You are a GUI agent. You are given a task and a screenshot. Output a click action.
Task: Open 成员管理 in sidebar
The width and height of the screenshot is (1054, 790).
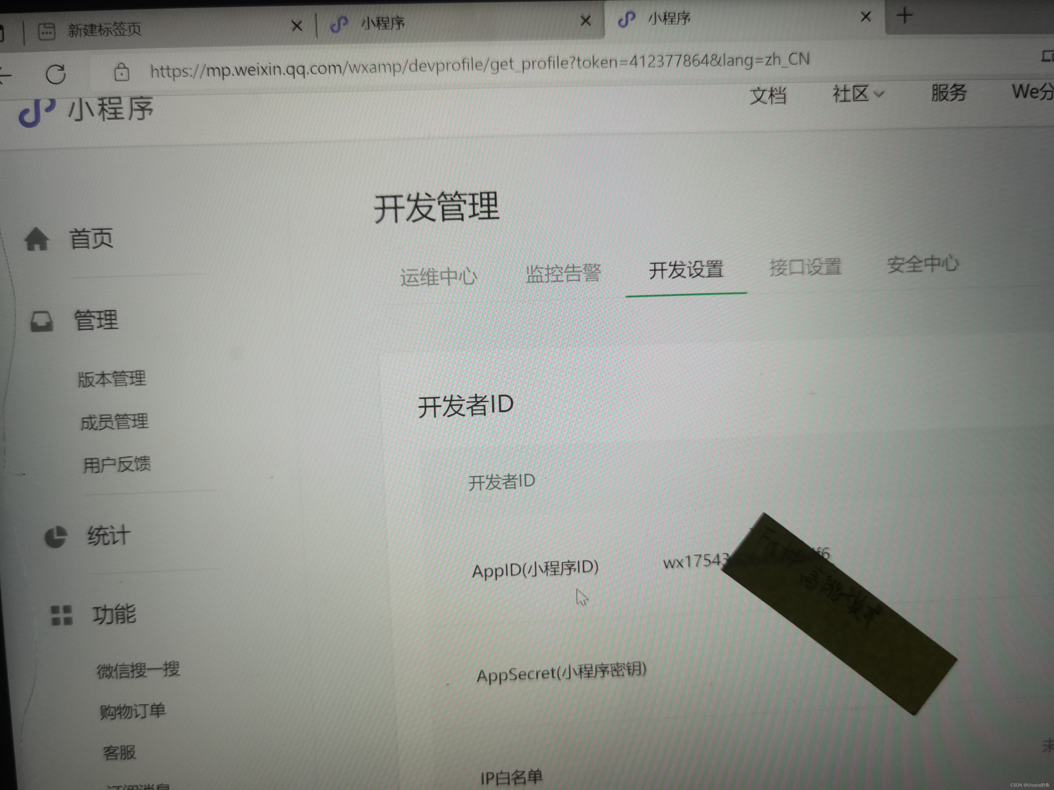click(x=114, y=422)
